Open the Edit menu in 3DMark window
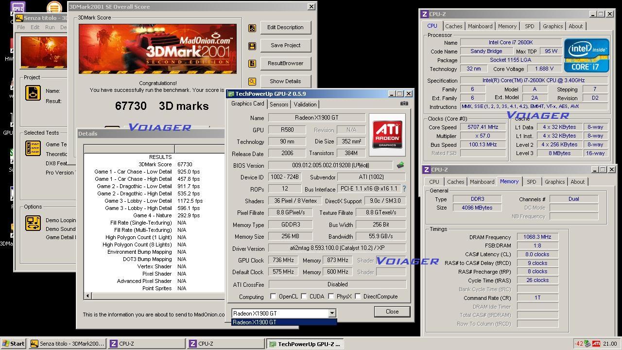The image size is (622, 350). click(35, 27)
